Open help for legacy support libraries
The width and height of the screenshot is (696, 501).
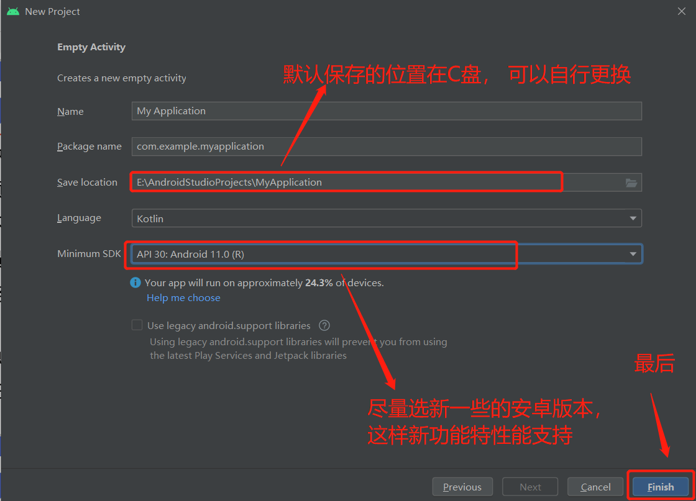tap(324, 325)
